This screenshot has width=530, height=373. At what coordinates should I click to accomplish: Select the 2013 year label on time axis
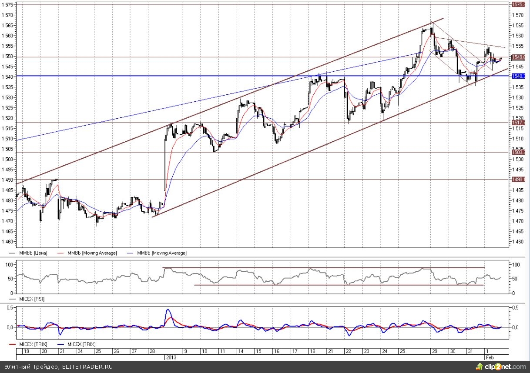(x=171, y=357)
